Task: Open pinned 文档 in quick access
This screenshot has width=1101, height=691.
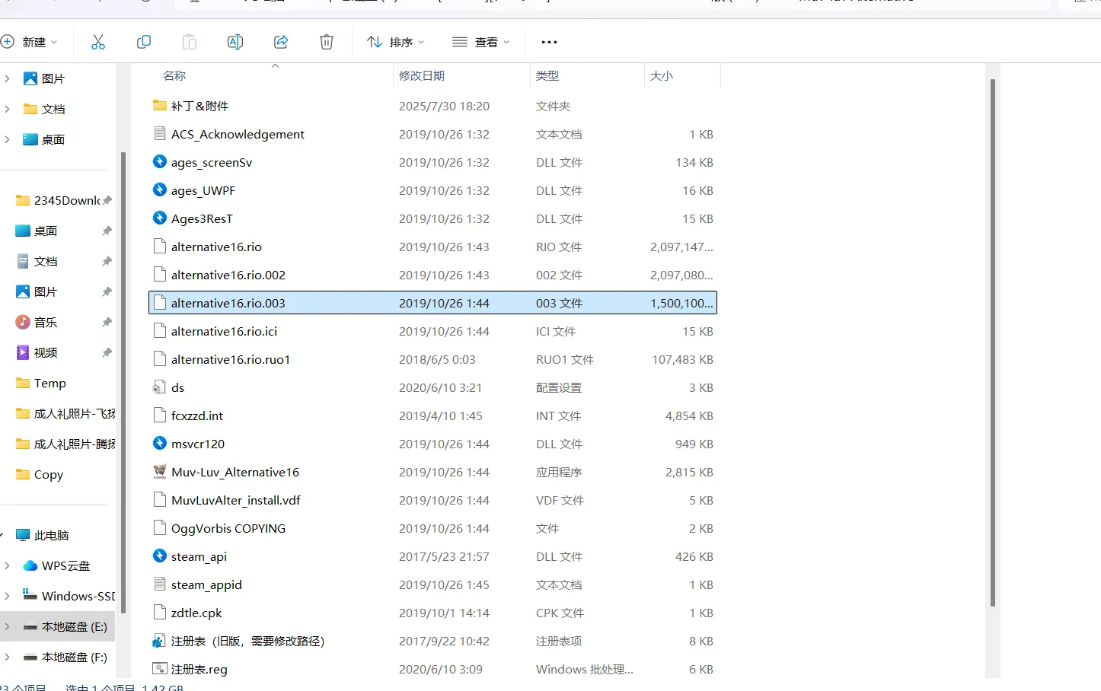Action: click(37, 261)
